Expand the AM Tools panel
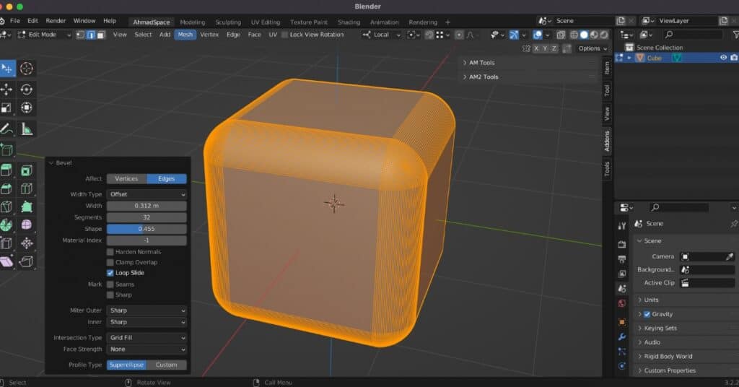Screen dimensions: 739x387 coord(482,63)
